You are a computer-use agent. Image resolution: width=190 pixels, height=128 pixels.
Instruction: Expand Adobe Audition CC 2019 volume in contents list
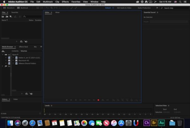click(x=13, y=58)
